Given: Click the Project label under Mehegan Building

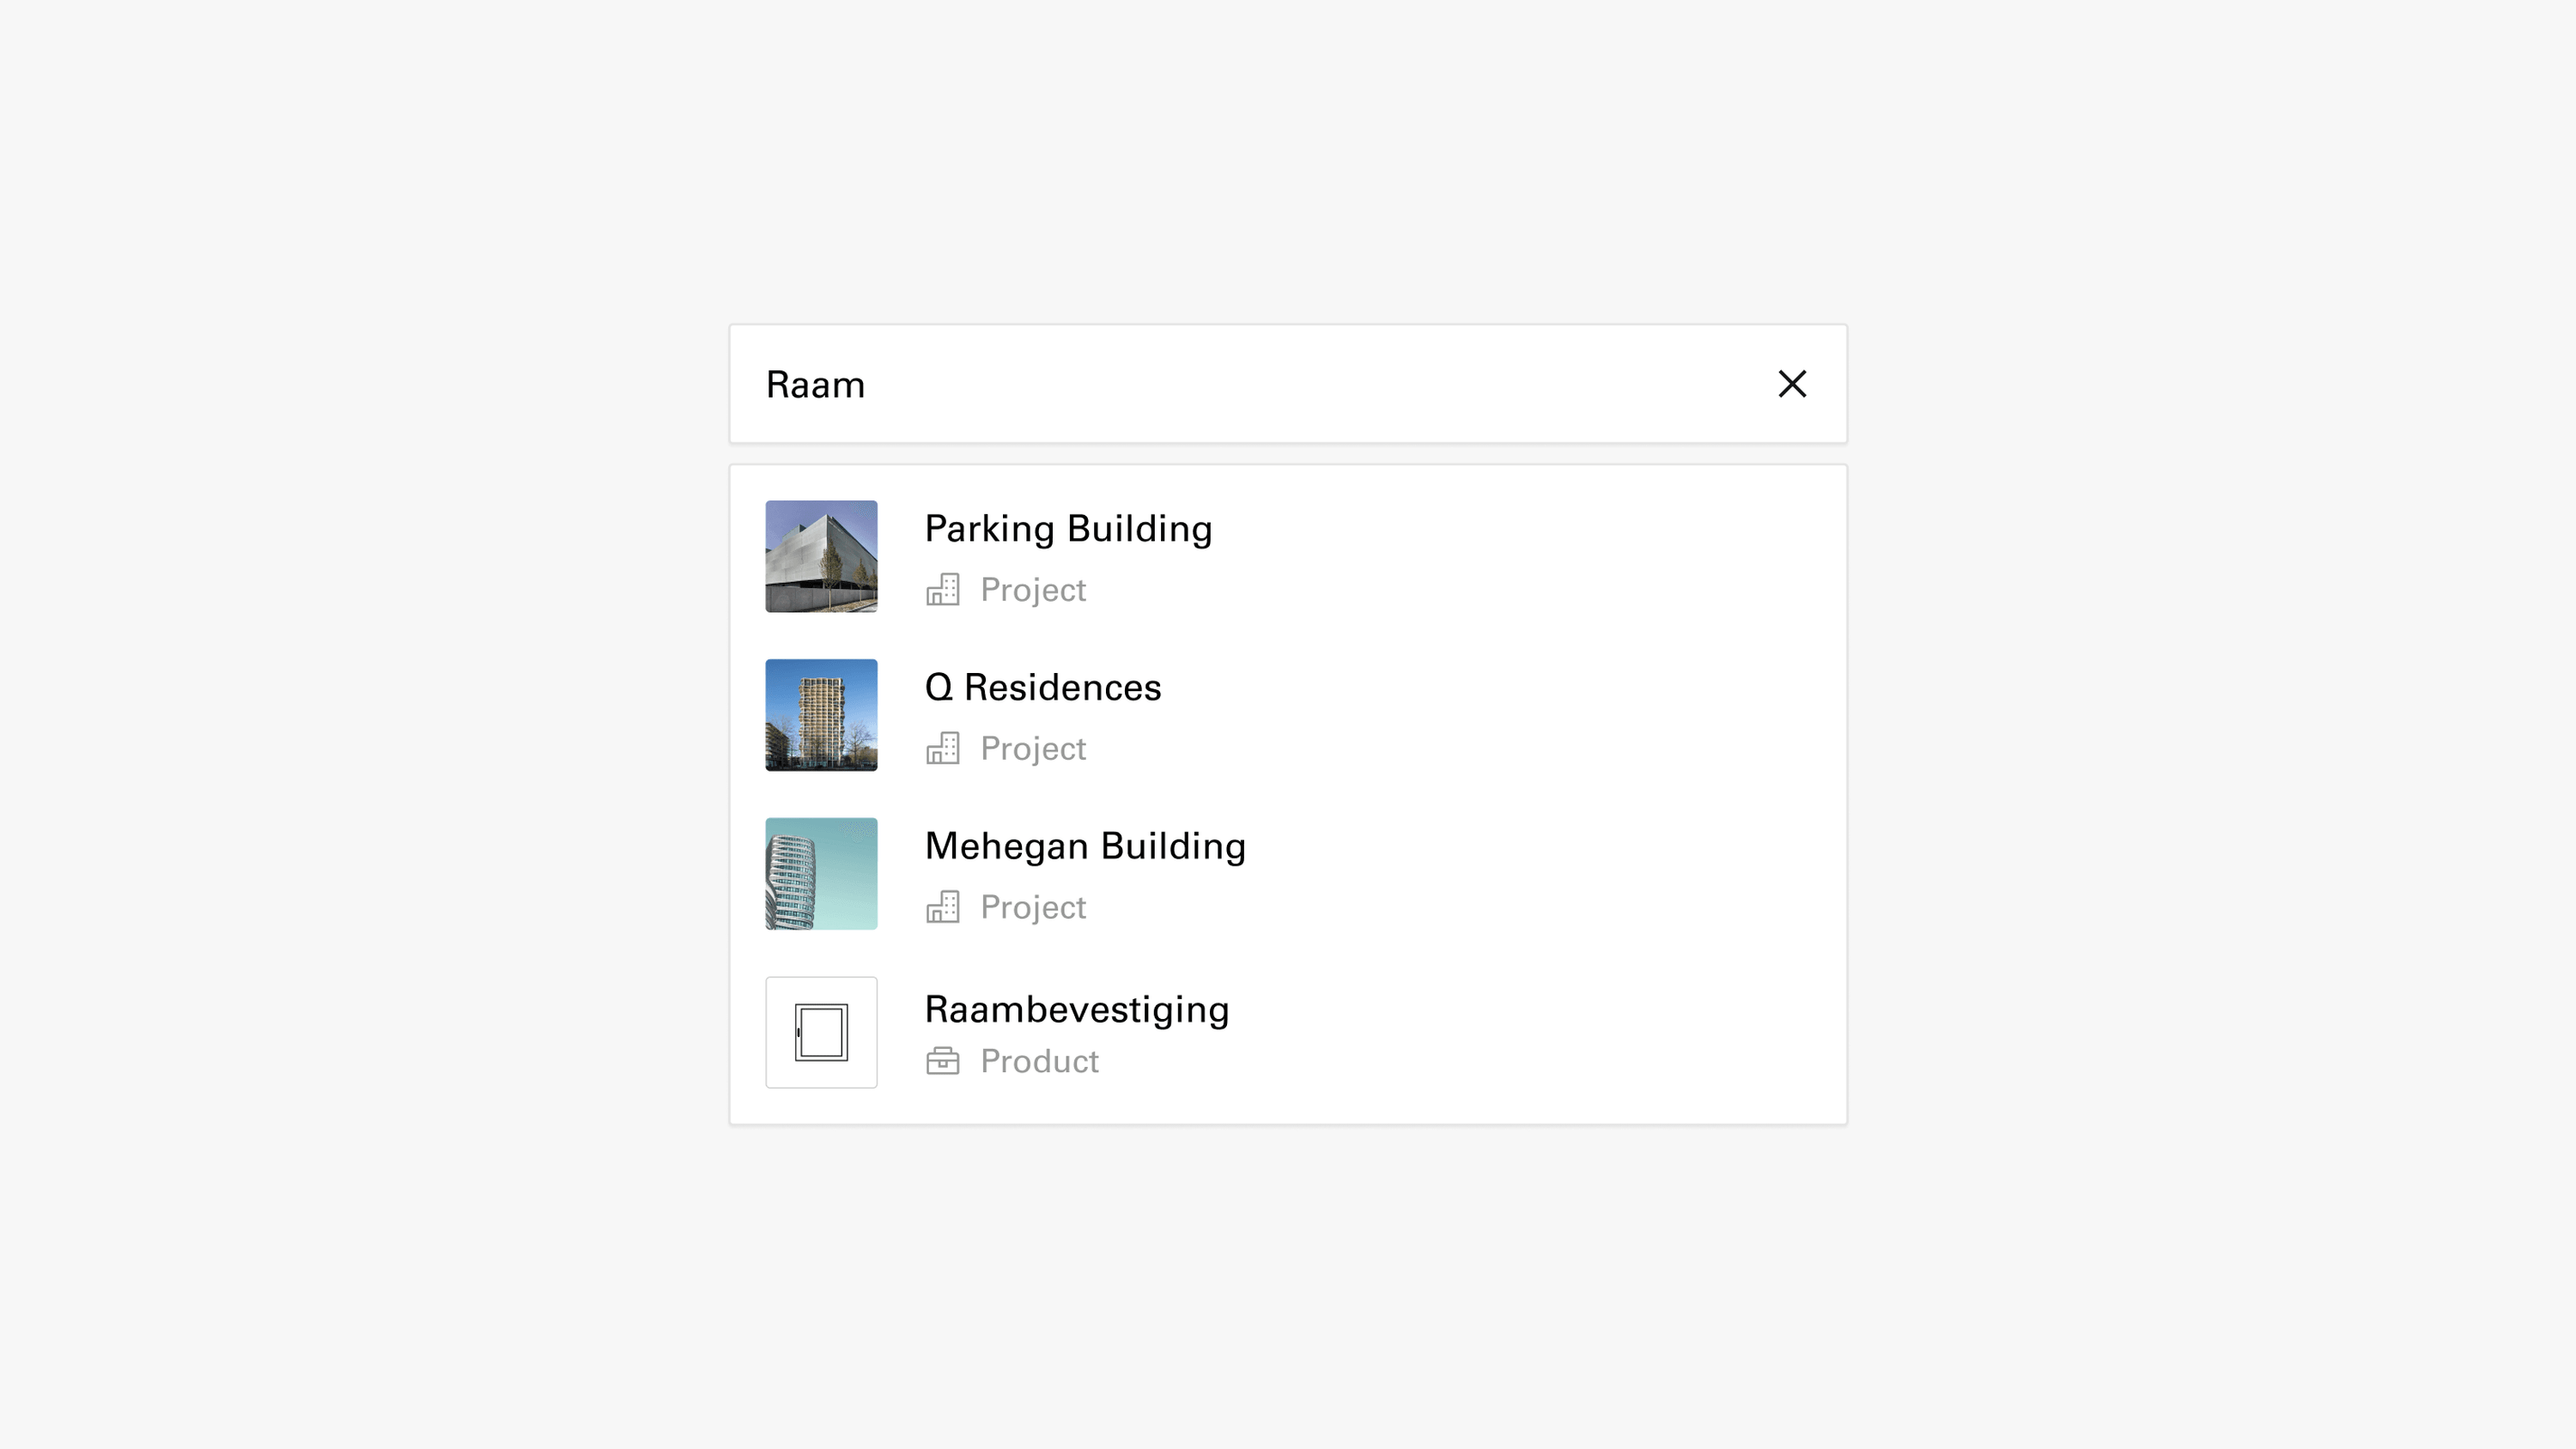Looking at the screenshot, I should (1033, 908).
